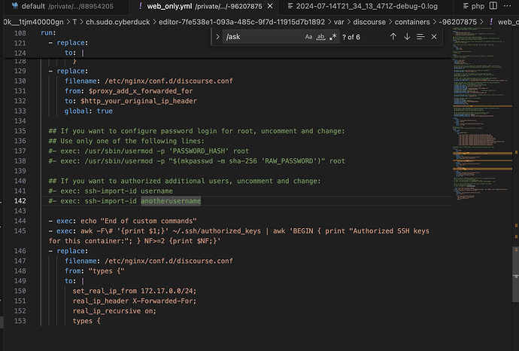Toggle Use Regular Expression option

(333, 37)
